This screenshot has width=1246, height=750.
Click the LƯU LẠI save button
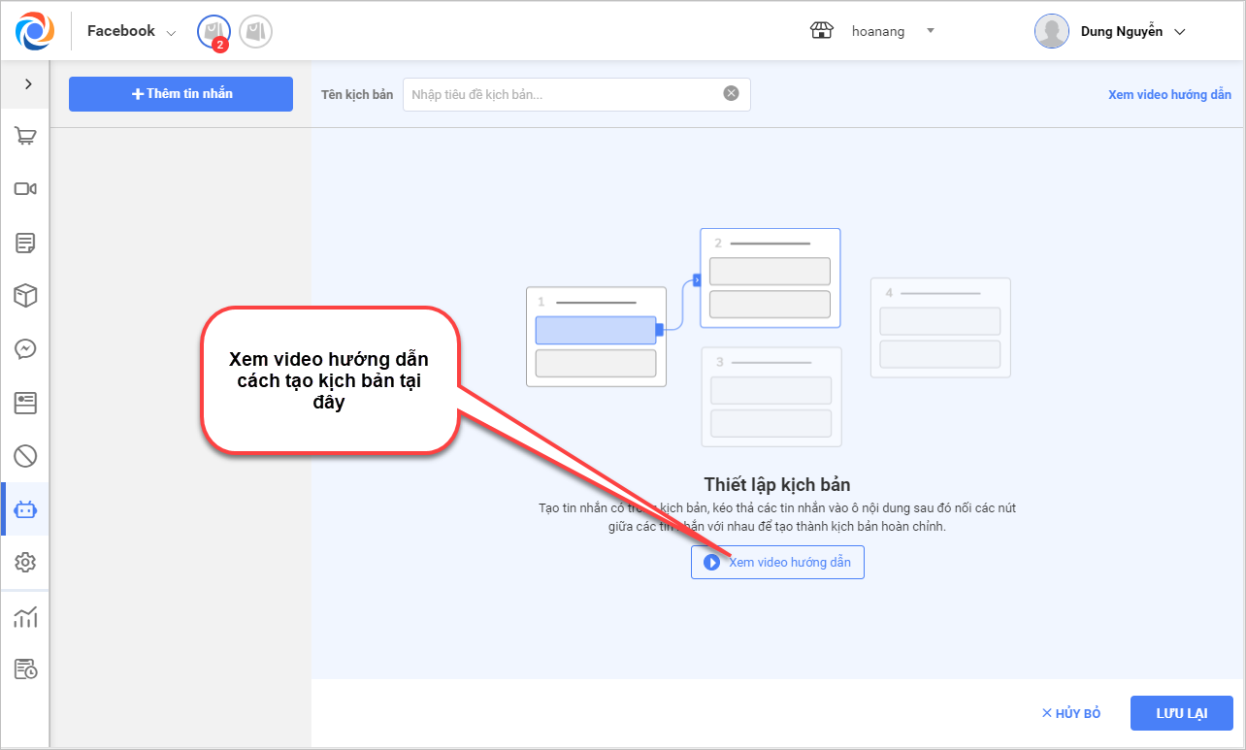tap(1181, 713)
